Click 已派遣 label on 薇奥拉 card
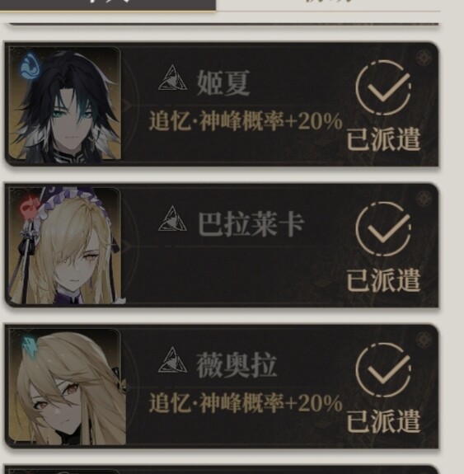464x474 pixels. 383,421
